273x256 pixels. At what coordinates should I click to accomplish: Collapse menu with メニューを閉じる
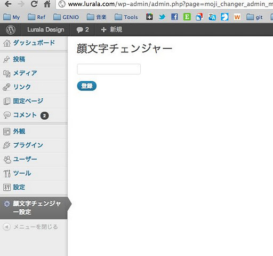coord(30,227)
